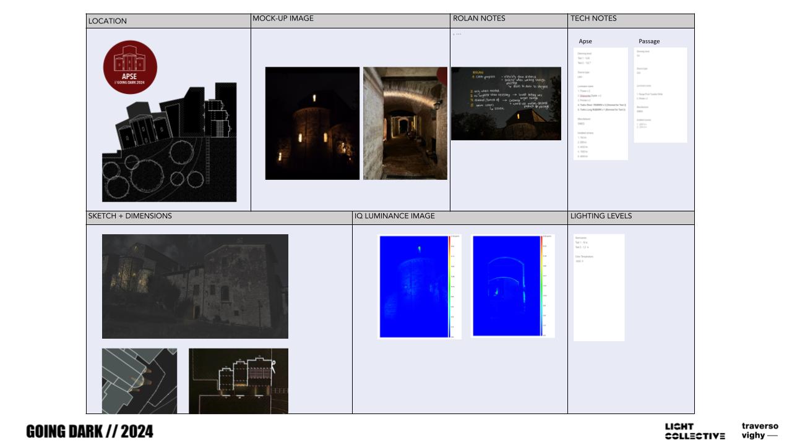Click the right luminance color scale bar
This screenshot has width=792, height=445.
point(542,286)
